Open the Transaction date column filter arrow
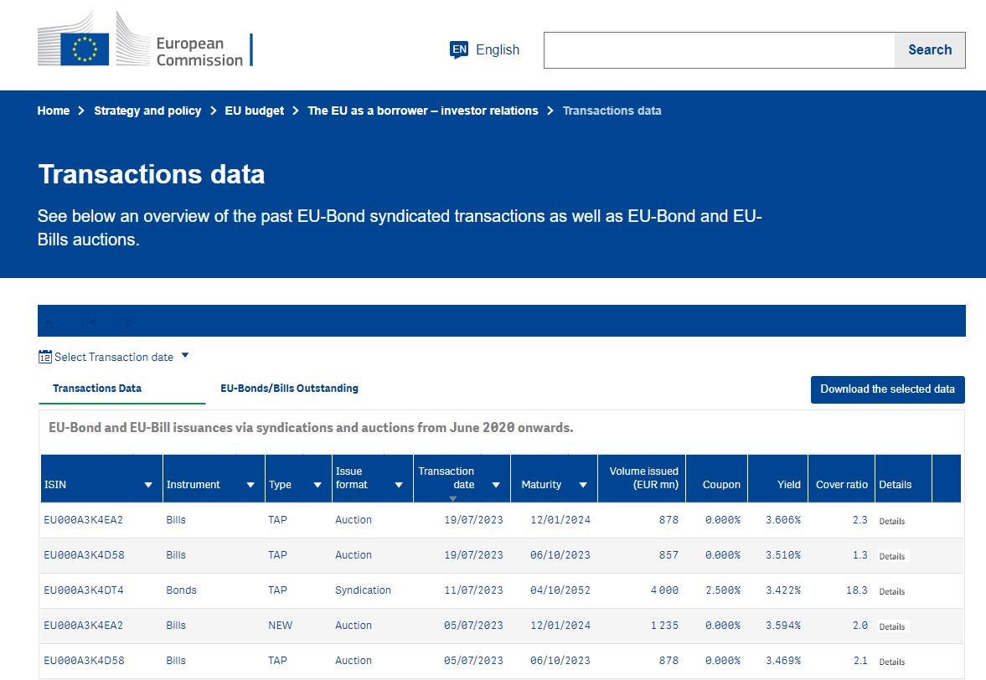The height and width of the screenshot is (680, 986). click(496, 485)
